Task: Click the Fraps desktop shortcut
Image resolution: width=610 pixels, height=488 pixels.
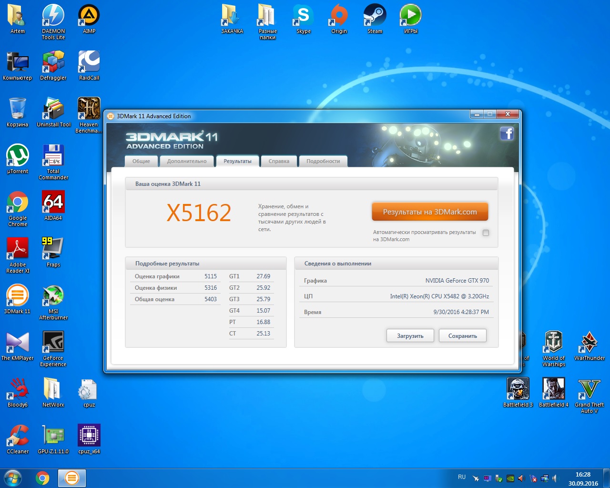Action: tap(53, 252)
